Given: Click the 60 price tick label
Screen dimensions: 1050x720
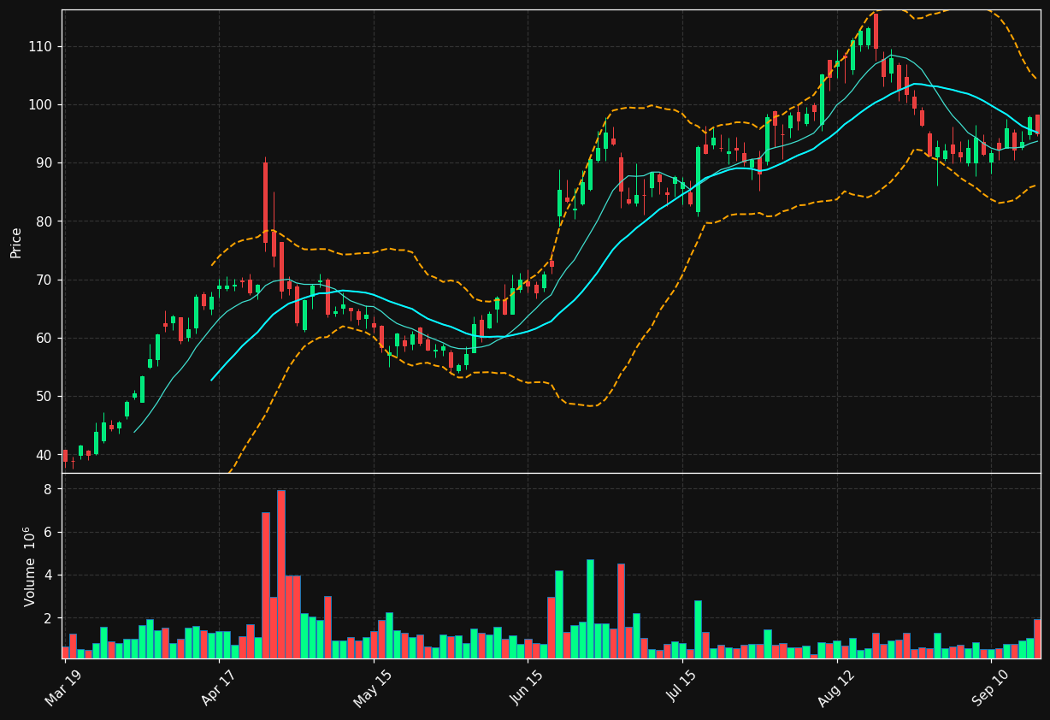Looking at the screenshot, I should 45,338.
